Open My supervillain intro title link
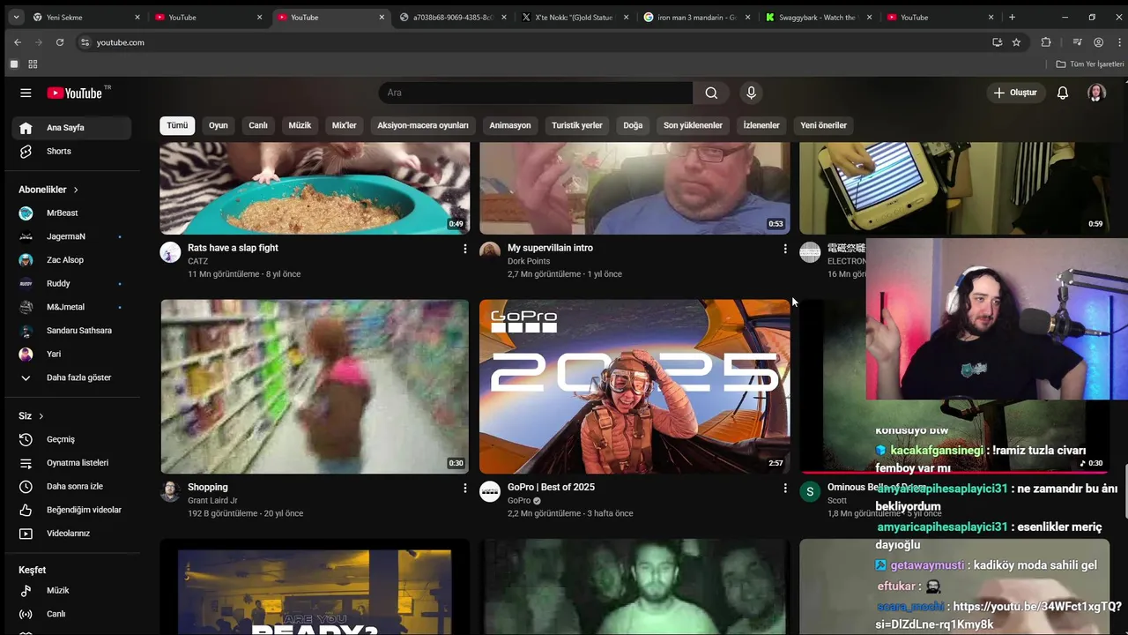The height and width of the screenshot is (635, 1128). [x=550, y=248]
